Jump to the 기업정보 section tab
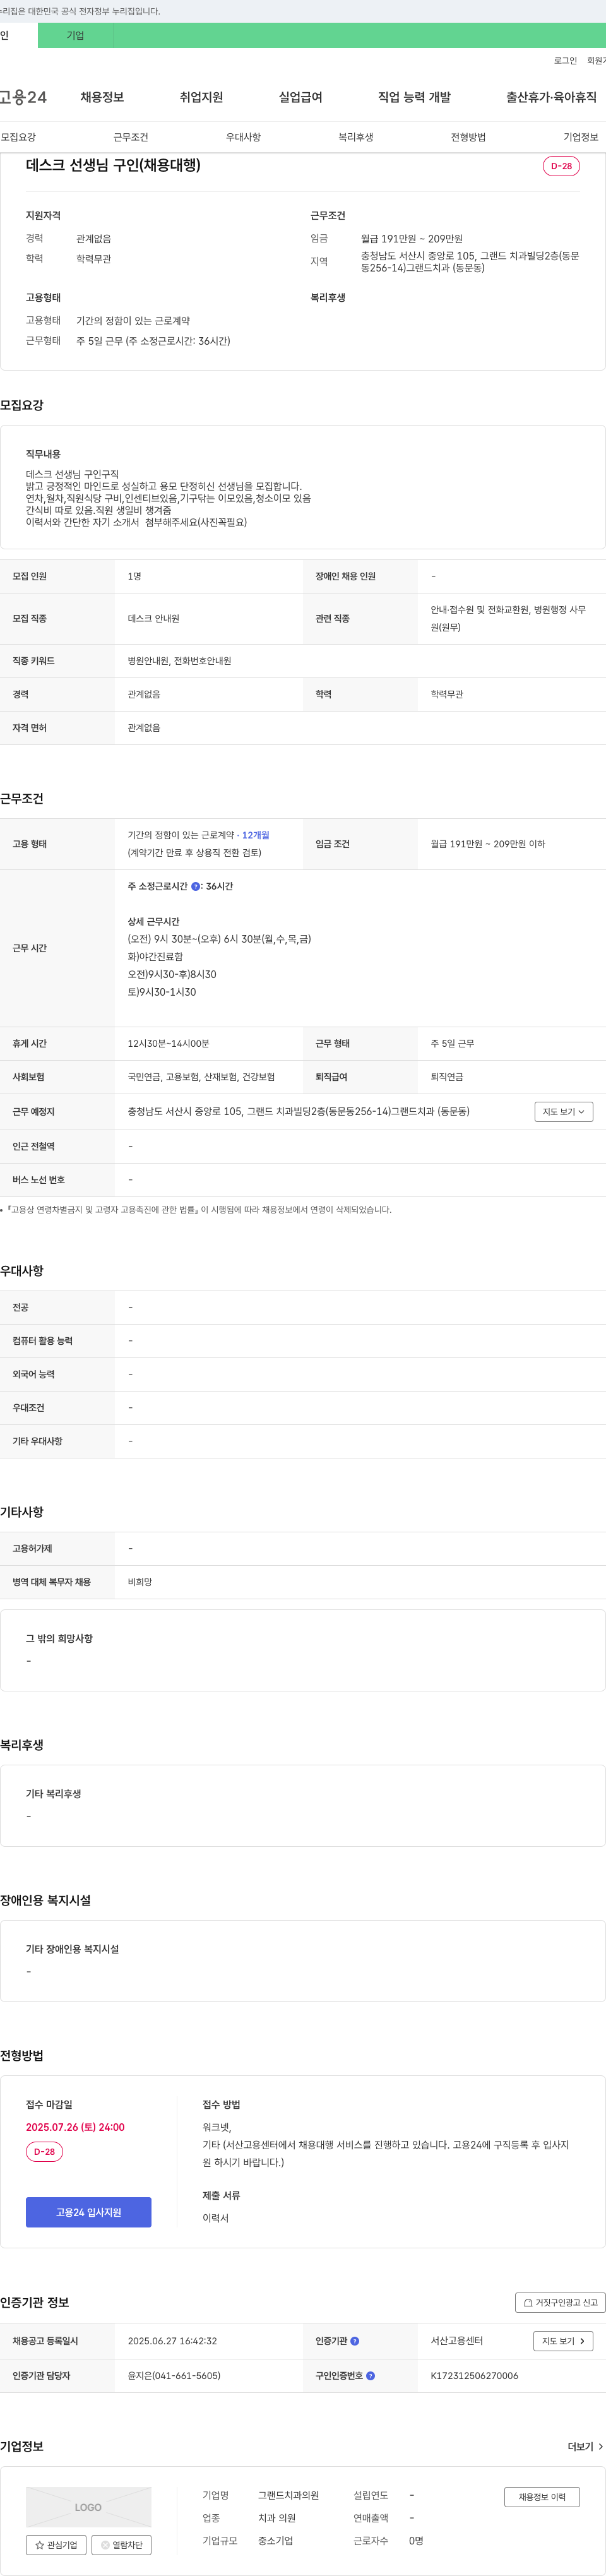 click(581, 137)
